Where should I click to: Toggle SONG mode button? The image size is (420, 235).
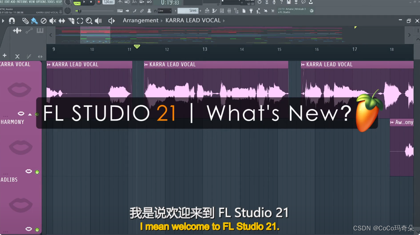pos(77,3)
